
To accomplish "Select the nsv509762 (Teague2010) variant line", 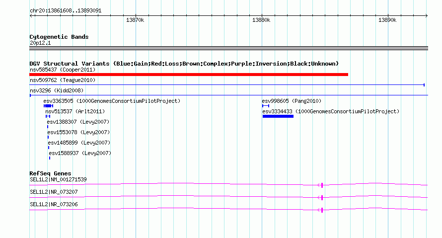I will click(x=227, y=85).
